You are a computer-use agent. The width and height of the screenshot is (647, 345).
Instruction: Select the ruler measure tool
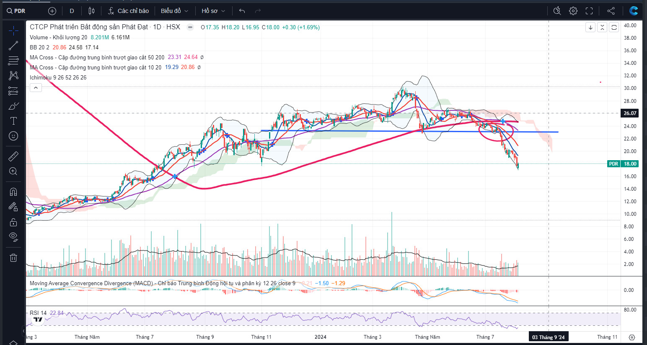tap(13, 156)
